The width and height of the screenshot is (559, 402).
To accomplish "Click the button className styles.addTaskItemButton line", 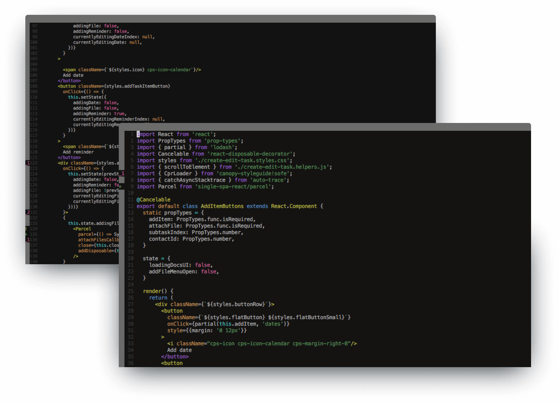I will click(114, 86).
